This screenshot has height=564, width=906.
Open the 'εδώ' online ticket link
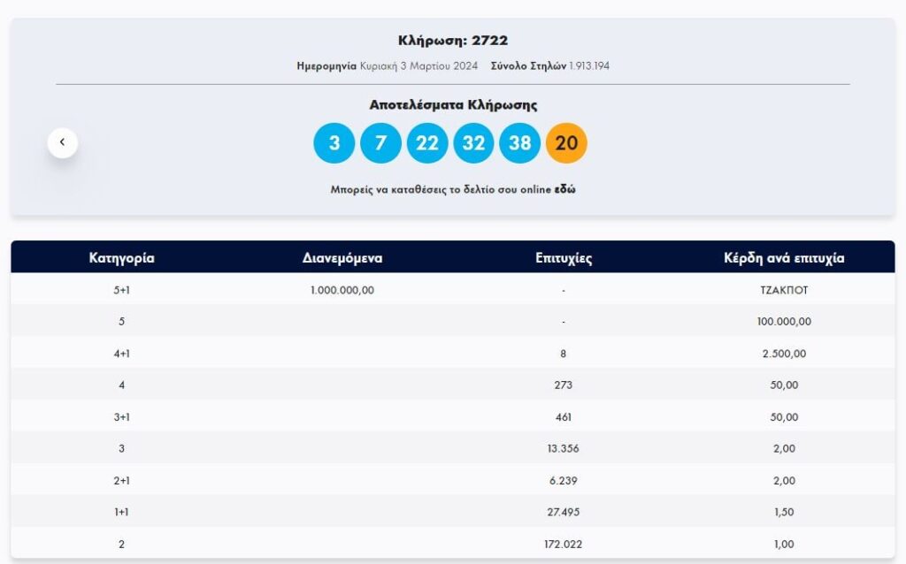[x=564, y=189]
